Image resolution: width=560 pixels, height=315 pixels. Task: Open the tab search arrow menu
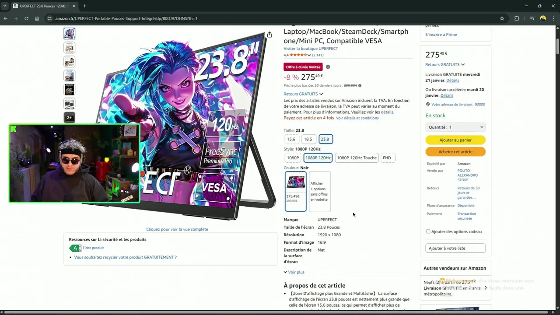[x=5, y=6]
